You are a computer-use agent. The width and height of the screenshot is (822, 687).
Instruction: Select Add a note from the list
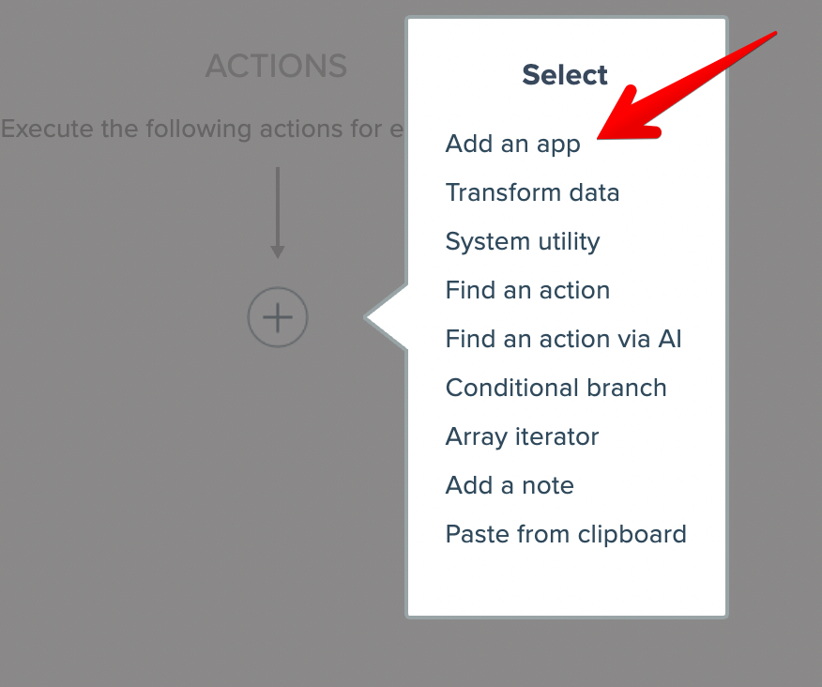[510, 485]
